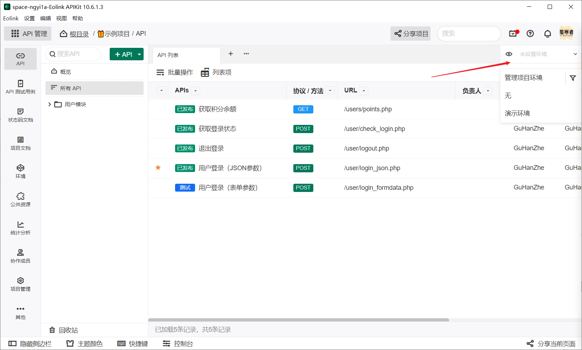Viewport: 582px width, 350px height.
Task: Open 用户登录（表单参数） API
Action: (x=228, y=188)
